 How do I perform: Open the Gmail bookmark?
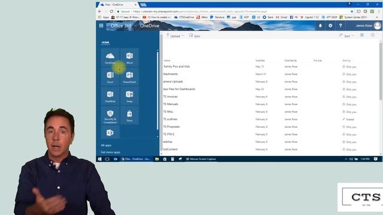pyautogui.click(x=281, y=17)
